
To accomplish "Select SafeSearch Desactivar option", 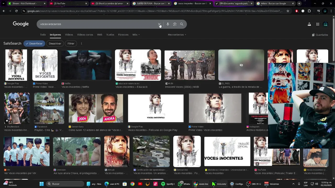I will (x=55, y=44).
